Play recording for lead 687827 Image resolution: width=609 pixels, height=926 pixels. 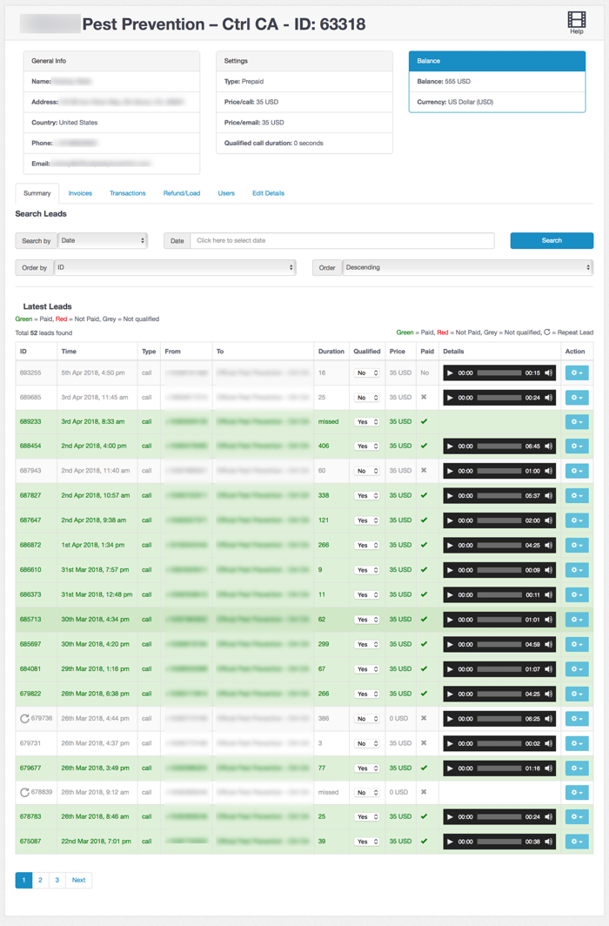tap(450, 496)
